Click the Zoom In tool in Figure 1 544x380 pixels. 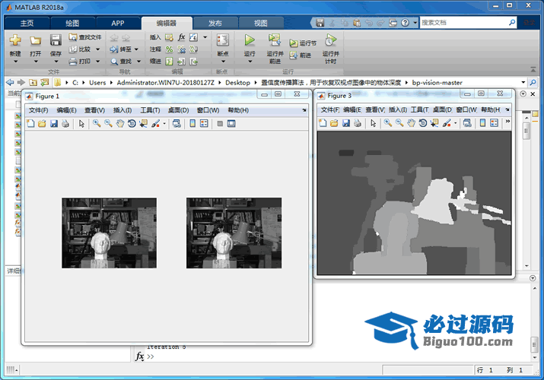(97, 123)
